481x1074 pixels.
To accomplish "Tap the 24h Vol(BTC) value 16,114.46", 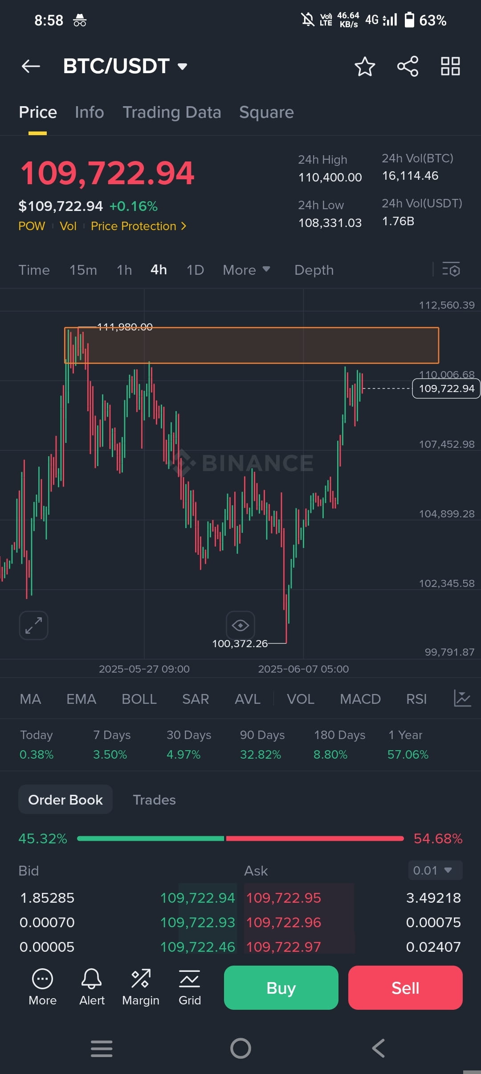I will click(410, 176).
